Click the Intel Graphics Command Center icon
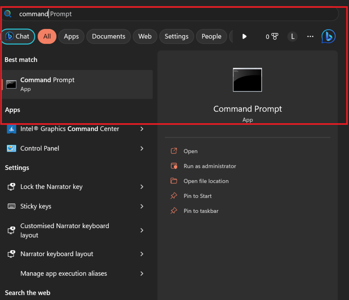The image size is (349, 300). pos(12,129)
